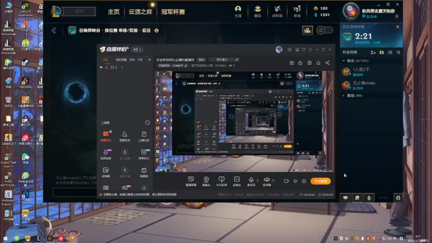Open the 房管助手 tool
432x243 pixels.
[x=125, y=136]
